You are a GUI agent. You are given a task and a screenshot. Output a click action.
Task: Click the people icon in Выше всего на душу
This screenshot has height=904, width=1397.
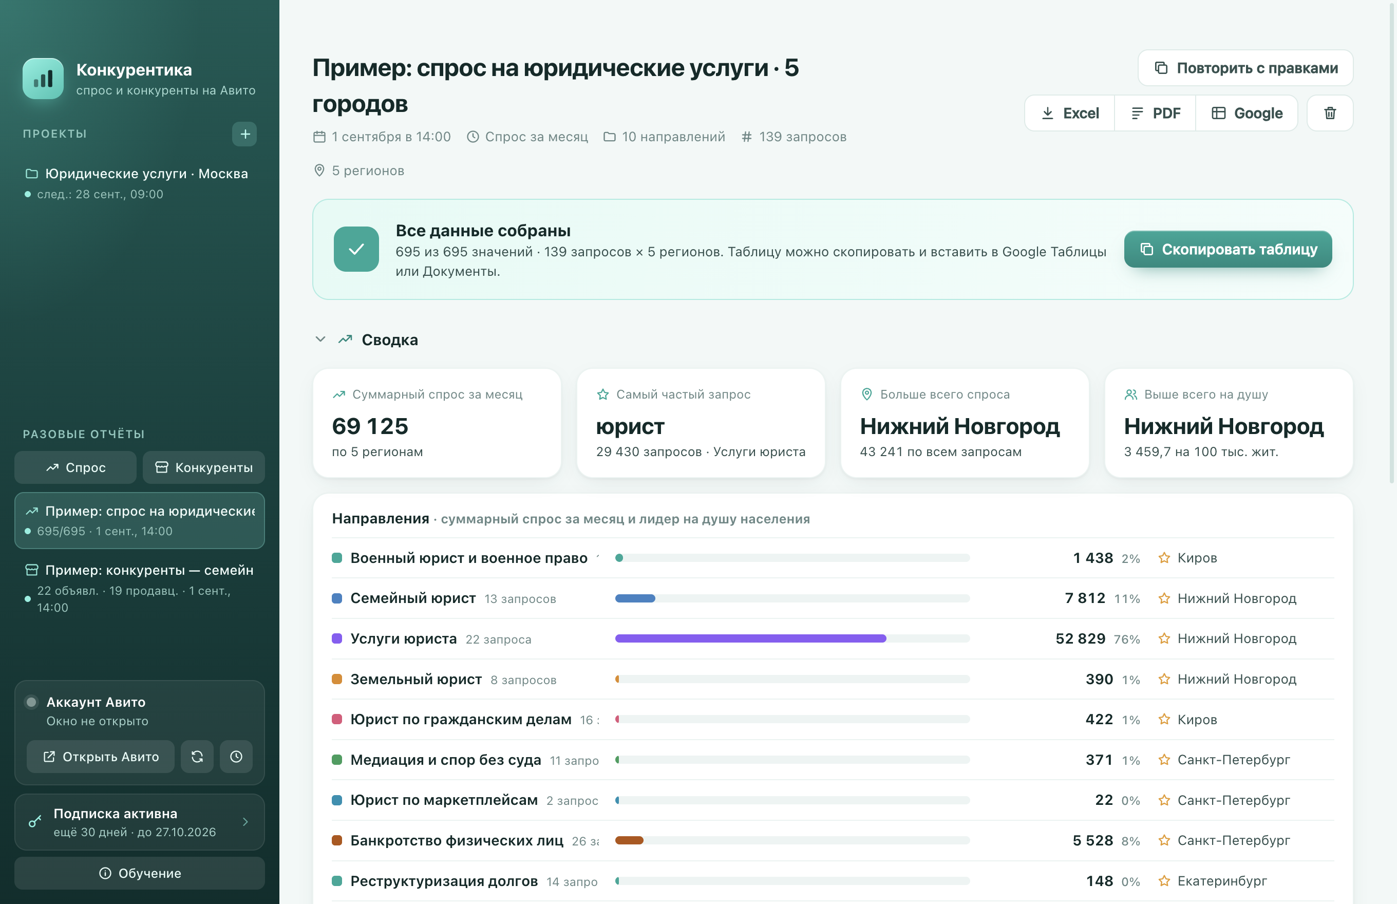(x=1131, y=394)
